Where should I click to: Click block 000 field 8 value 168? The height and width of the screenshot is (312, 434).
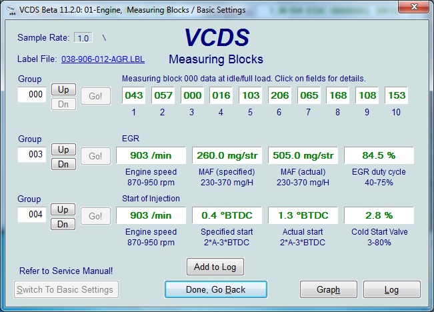tap(338, 95)
